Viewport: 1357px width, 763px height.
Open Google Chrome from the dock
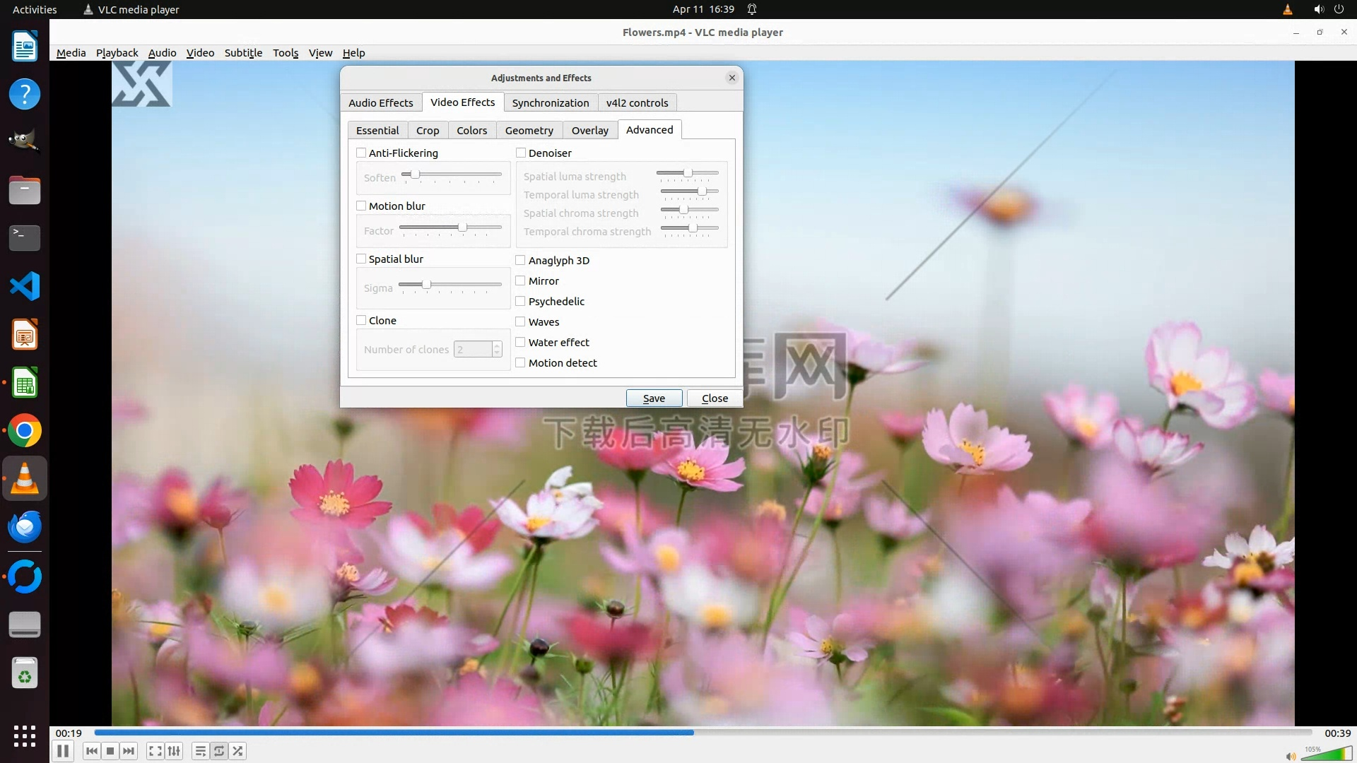pos(25,431)
